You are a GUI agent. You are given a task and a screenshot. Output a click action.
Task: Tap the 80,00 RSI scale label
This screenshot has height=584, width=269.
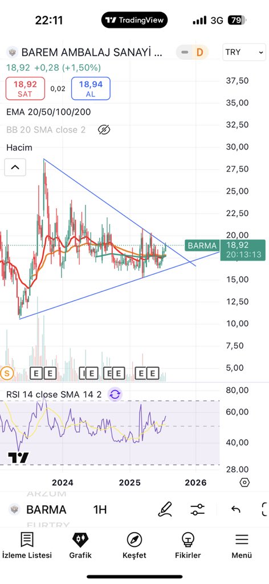coord(238,390)
